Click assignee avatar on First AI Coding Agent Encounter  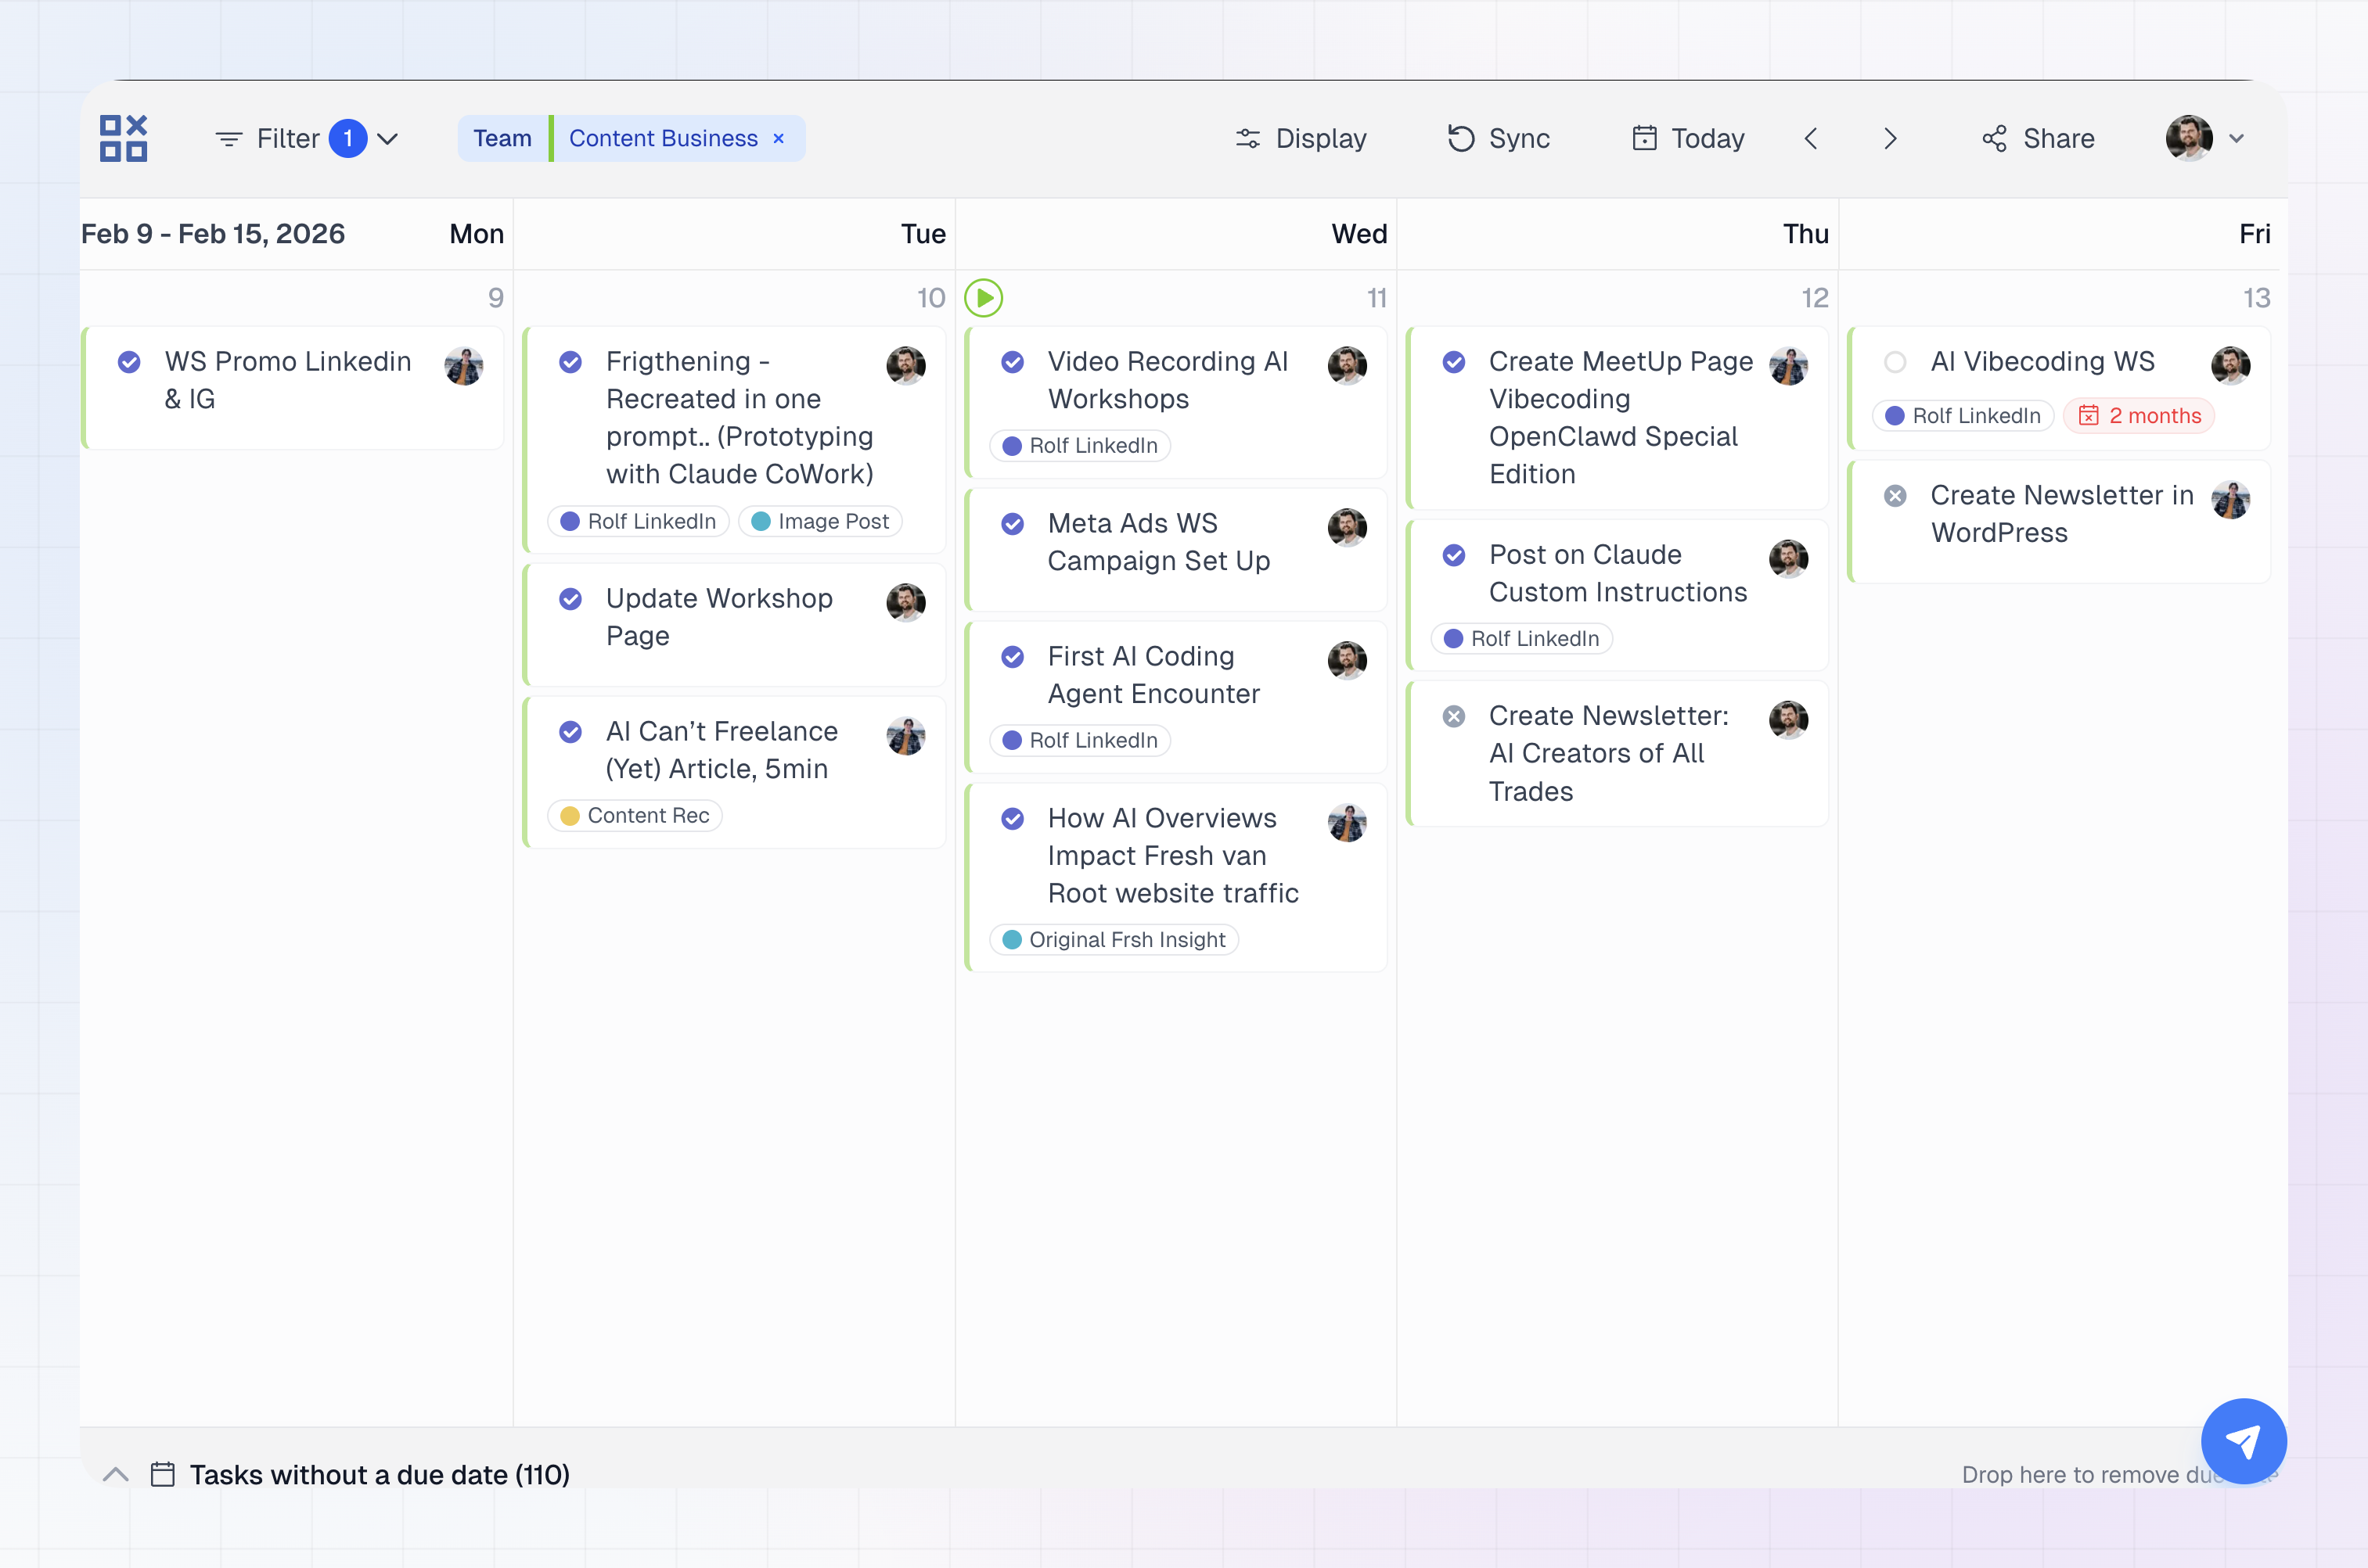1348,661
